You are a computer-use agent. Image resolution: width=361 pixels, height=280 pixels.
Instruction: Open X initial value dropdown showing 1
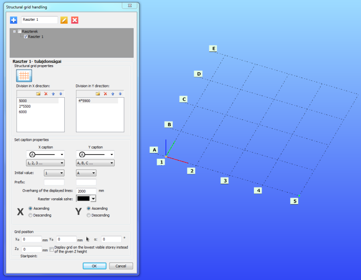coord(54,173)
